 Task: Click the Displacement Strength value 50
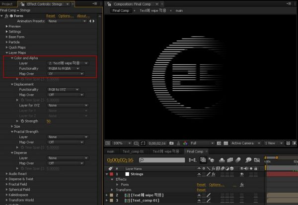(49, 121)
